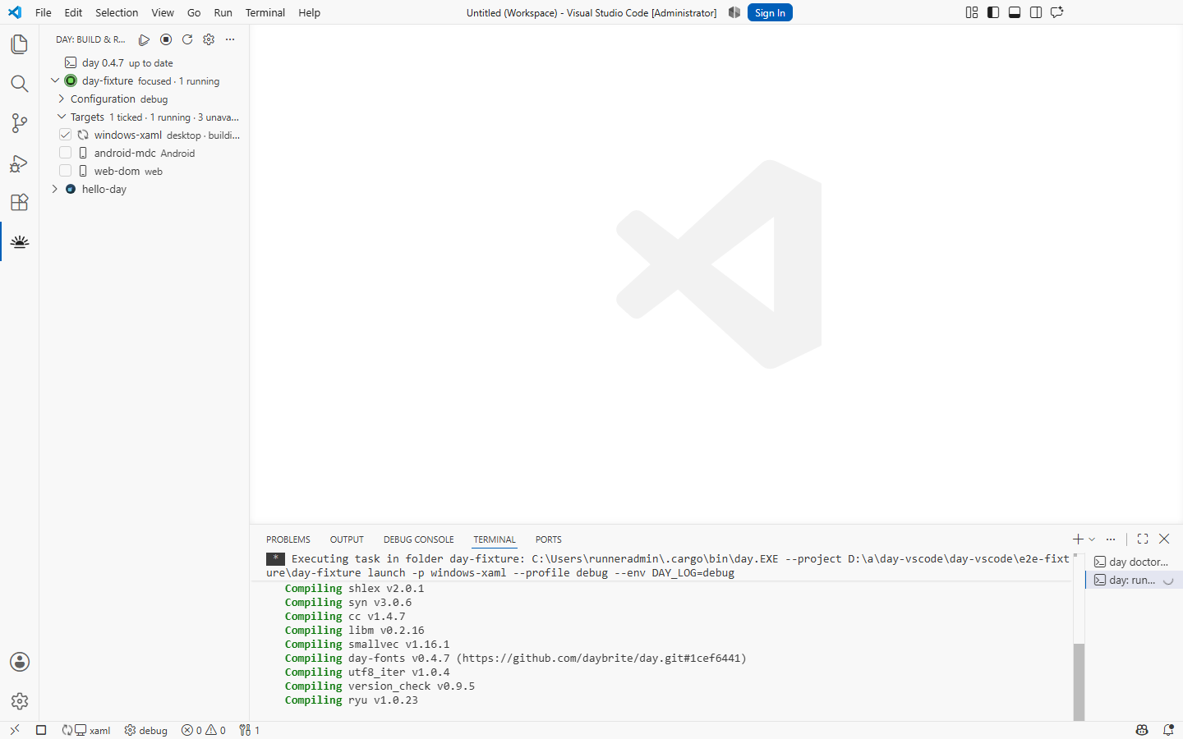Open the Customize Layout icon
Image resolution: width=1183 pixels, height=739 pixels.
pos(972,12)
